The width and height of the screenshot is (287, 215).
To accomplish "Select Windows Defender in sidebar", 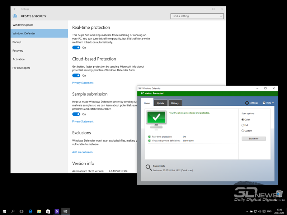I will (x=39, y=33).
